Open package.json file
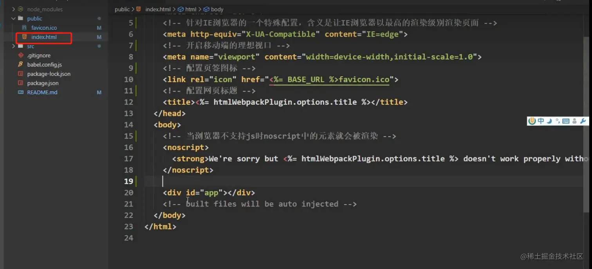Image resolution: width=592 pixels, height=269 pixels. pos(43,83)
